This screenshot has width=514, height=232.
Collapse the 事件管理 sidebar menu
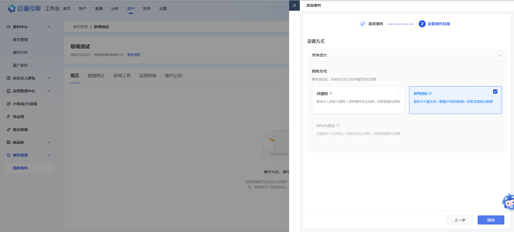coord(49,155)
